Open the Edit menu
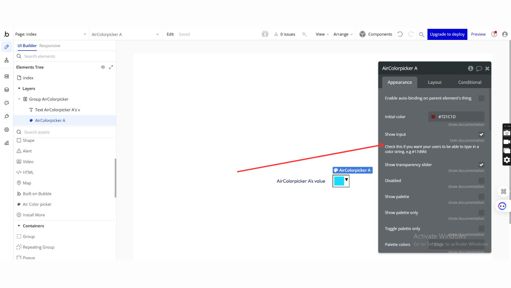This screenshot has width=511, height=288. 170,34
